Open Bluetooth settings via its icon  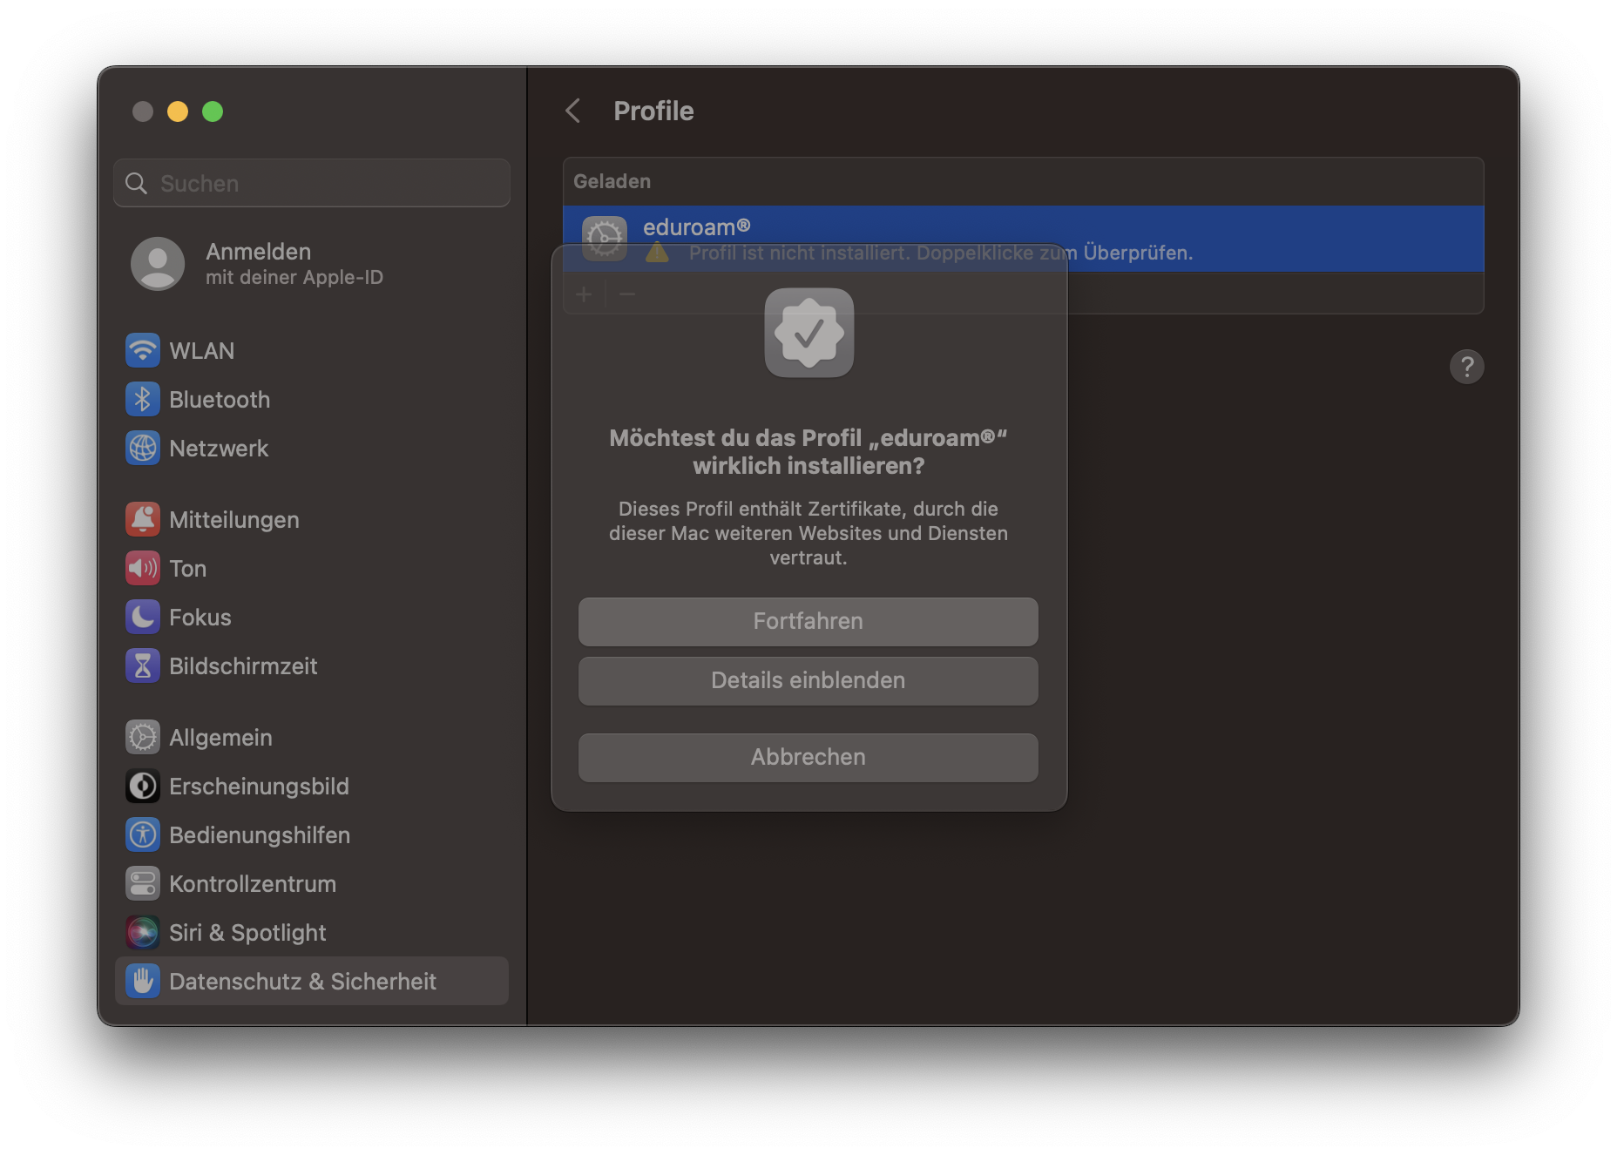143,400
